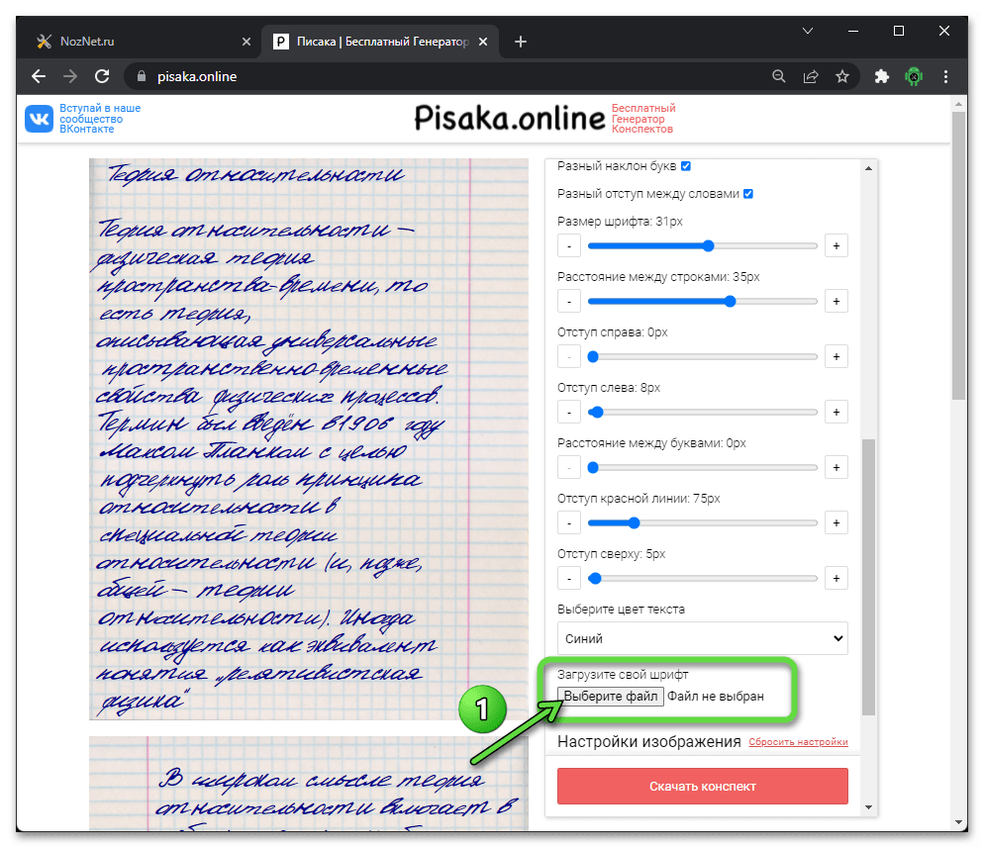This screenshot has width=984, height=848.
Task: Click the share page icon in address bar
Action: pyautogui.click(x=811, y=76)
